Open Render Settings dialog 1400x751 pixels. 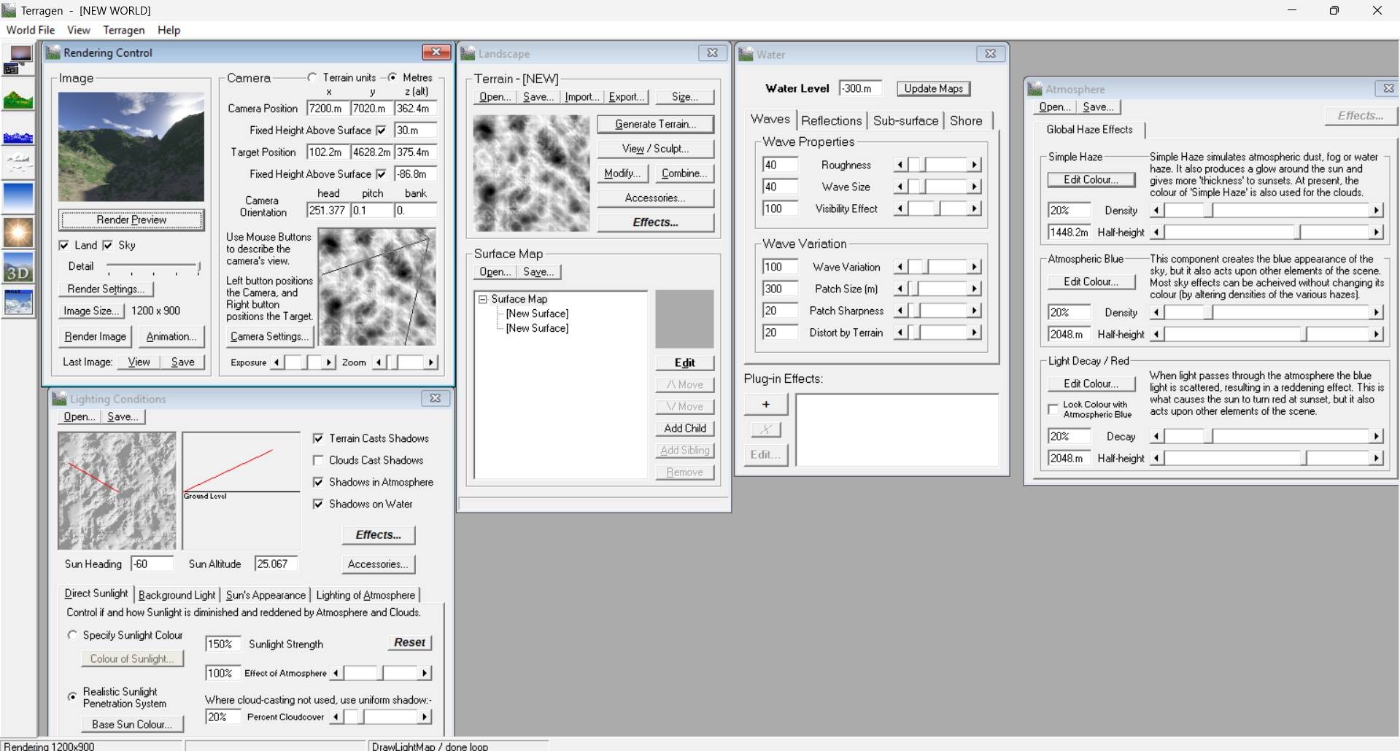[x=106, y=289]
